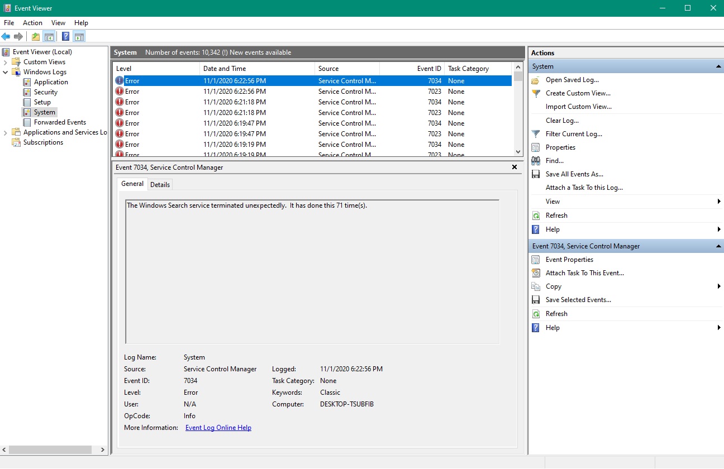Click the Help icon under the Event 7034 section

point(536,328)
